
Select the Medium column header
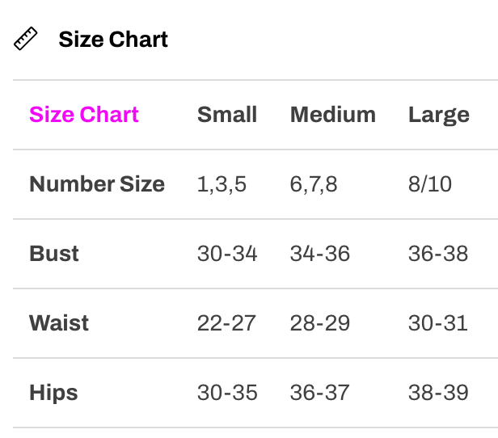(x=333, y=115)
